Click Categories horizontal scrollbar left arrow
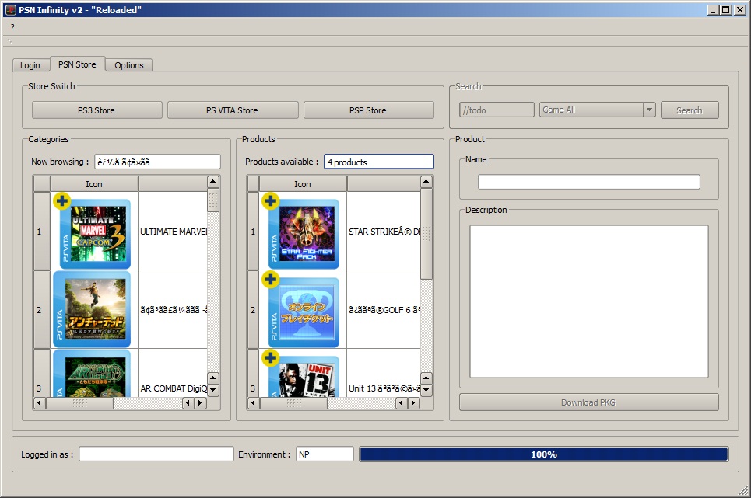Viewport: 751px width, 498px height. click(40, 403)
